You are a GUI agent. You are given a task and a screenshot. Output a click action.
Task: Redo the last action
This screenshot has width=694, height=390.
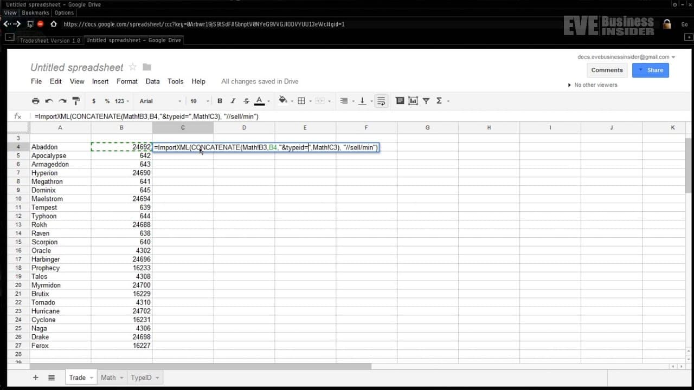point(63,101)
